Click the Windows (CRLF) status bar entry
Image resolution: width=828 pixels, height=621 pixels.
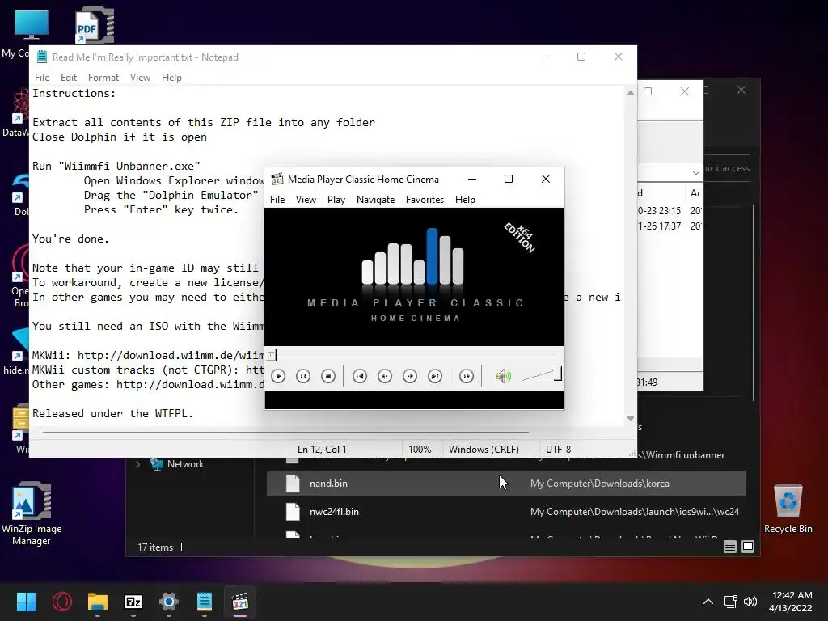tap(484, 450)
